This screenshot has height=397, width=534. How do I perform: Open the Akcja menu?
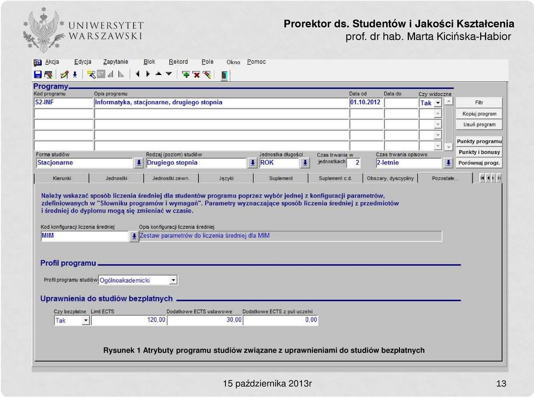coord(52,62)
